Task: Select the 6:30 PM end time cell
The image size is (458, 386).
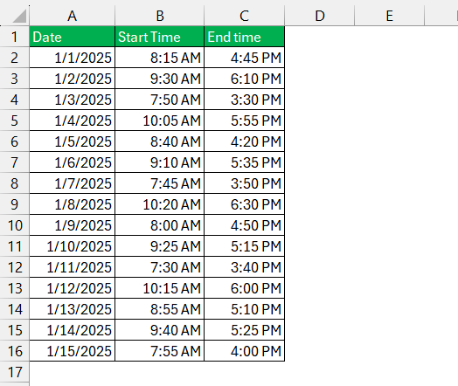Action: click(244, 204)
